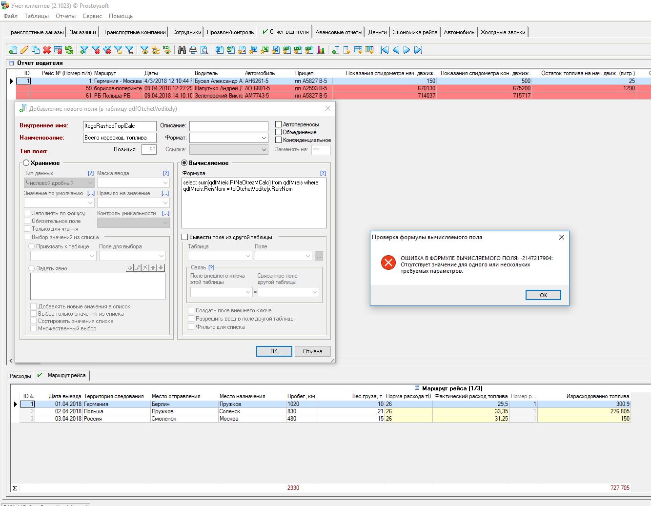Click the funnel with eye icon
This screenshot has width=651, height=506.
pos(144,50)
